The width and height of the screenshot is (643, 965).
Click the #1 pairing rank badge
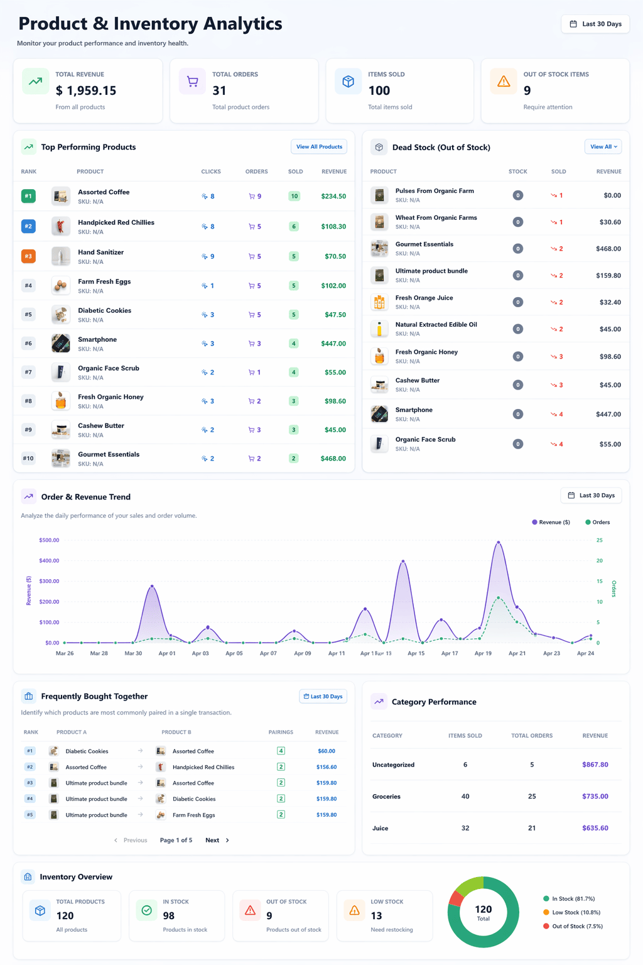[x=30, y=751]
